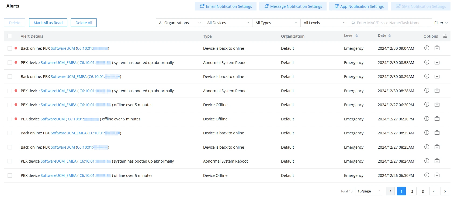Click diagnose icon for 09:04AM alert row
454x197 pixels.
point(437,48)
